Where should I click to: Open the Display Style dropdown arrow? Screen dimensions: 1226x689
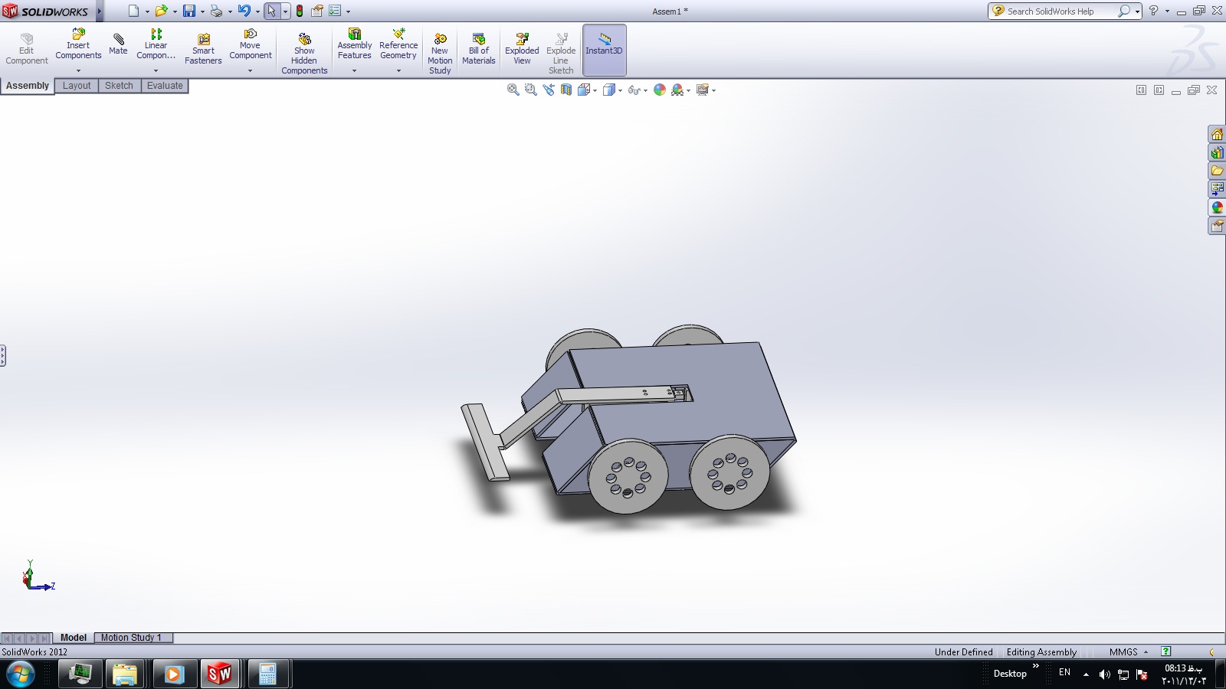tap(620, 91)
